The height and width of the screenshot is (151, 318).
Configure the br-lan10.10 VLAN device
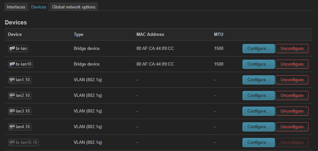259,142
